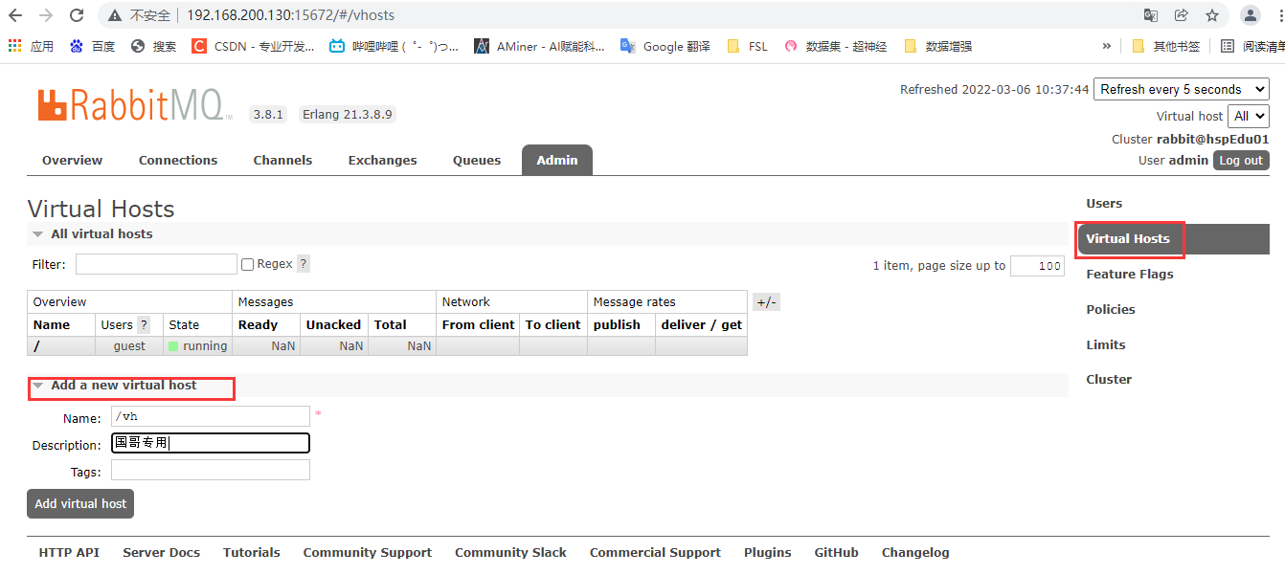Open the Server Docs link
Viewport: 1285px width, 575px height.
[162, 552]
